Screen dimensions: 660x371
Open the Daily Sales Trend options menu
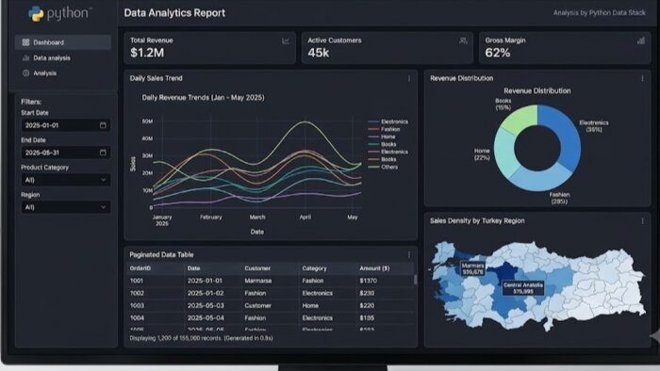click(408, 78)
